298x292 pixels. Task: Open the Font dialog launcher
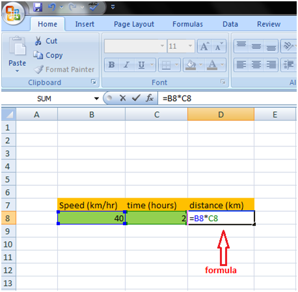tap(223, 82)
